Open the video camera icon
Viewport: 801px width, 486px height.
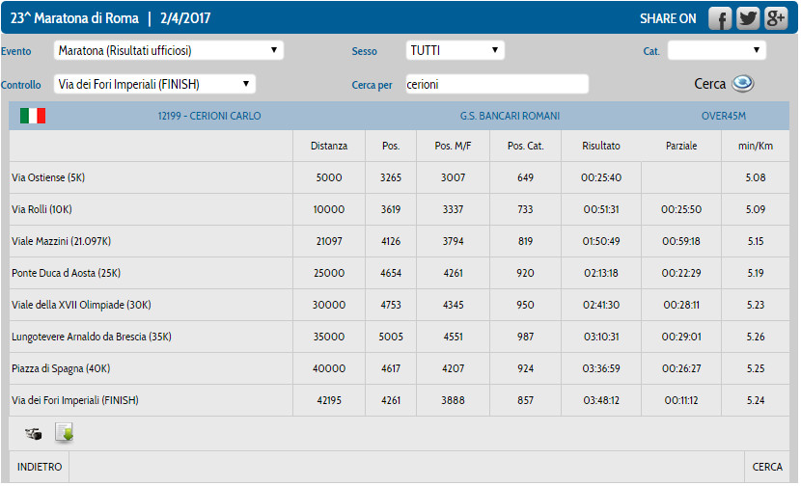34,434
